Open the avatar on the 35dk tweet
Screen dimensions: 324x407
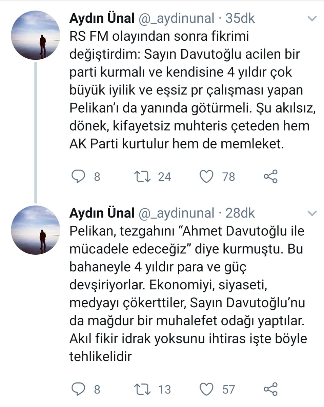(x=35, y=35)
